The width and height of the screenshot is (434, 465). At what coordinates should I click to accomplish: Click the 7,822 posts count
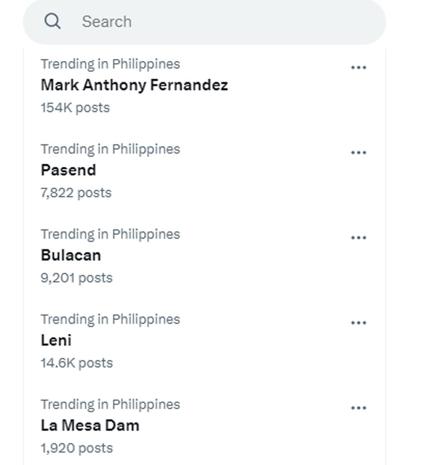pos(76,193)
